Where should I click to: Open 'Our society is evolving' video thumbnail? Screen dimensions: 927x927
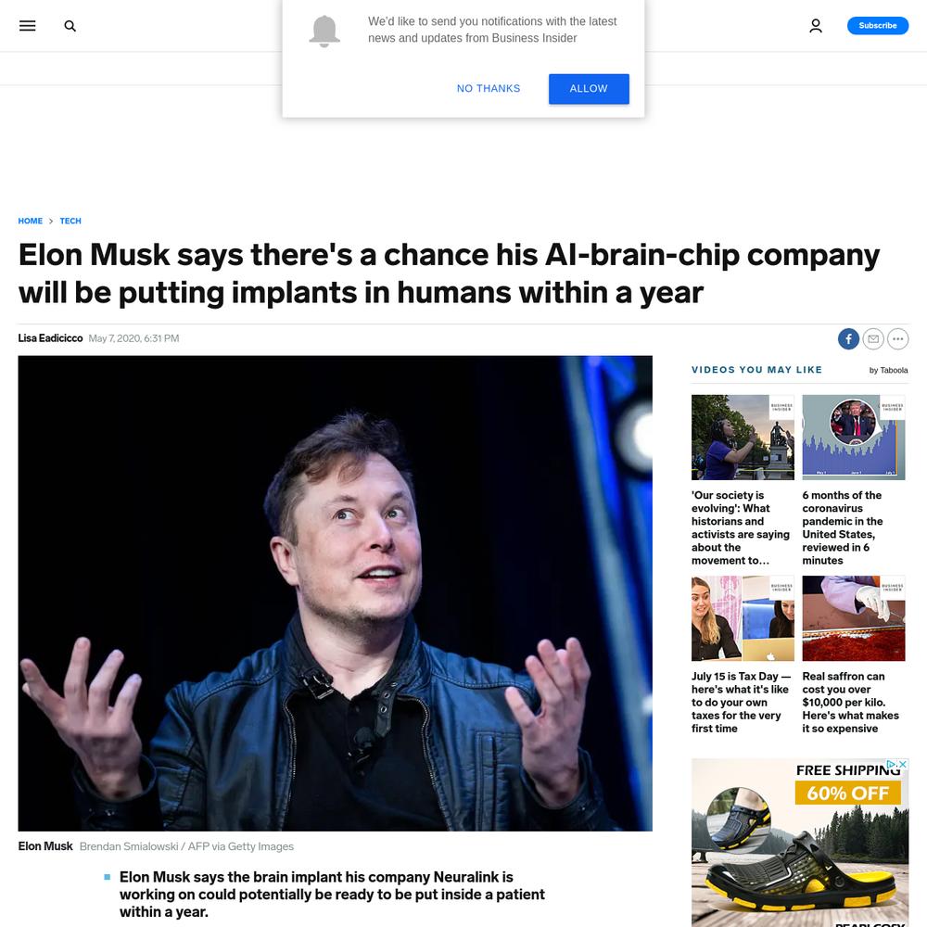pos(743,438)
